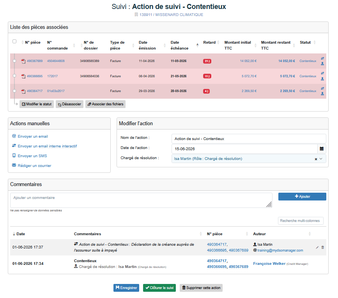
Task: Open Rédiger un courrier link
Action: (34, 166)
